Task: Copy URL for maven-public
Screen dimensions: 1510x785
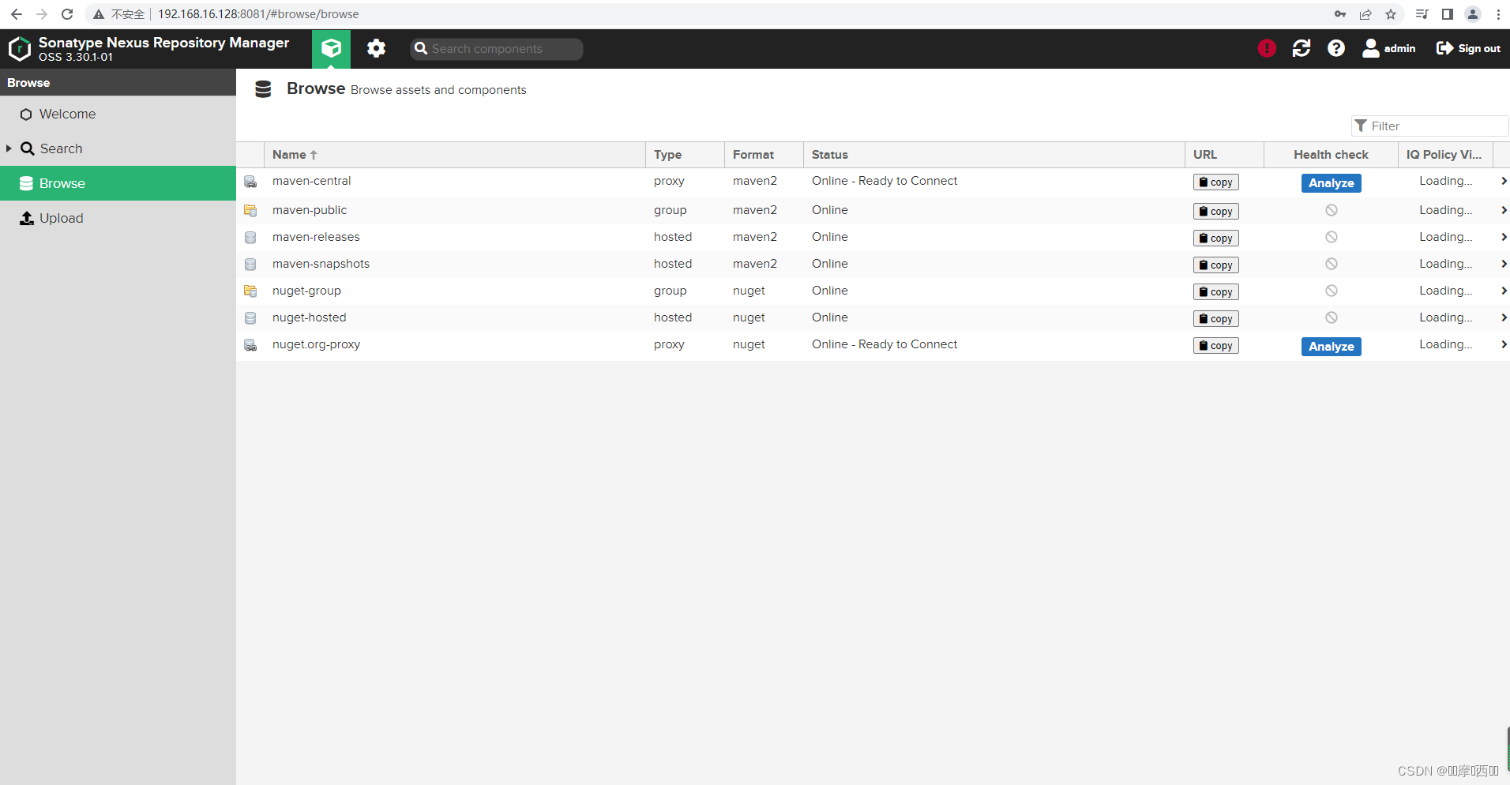Action: pos(1215,212)
